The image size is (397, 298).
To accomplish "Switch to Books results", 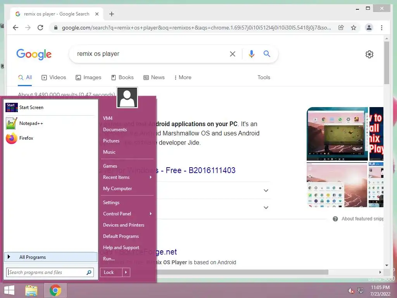I will (123, 78).
